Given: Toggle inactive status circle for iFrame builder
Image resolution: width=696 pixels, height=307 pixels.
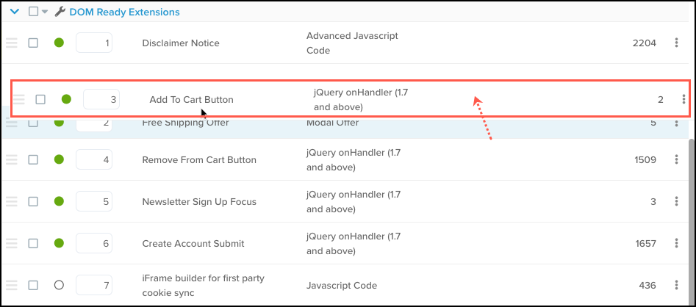Looking at the screenshot, I should point(59,285).
